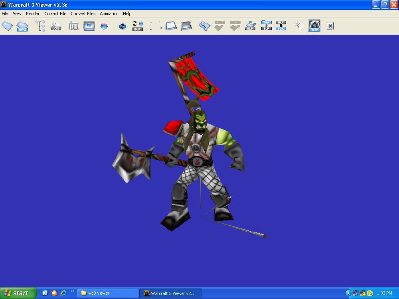This screenshot has height=299, width=399.
Task: Click the second grayed-out folder icon
Action: click(x=235, y=26)
